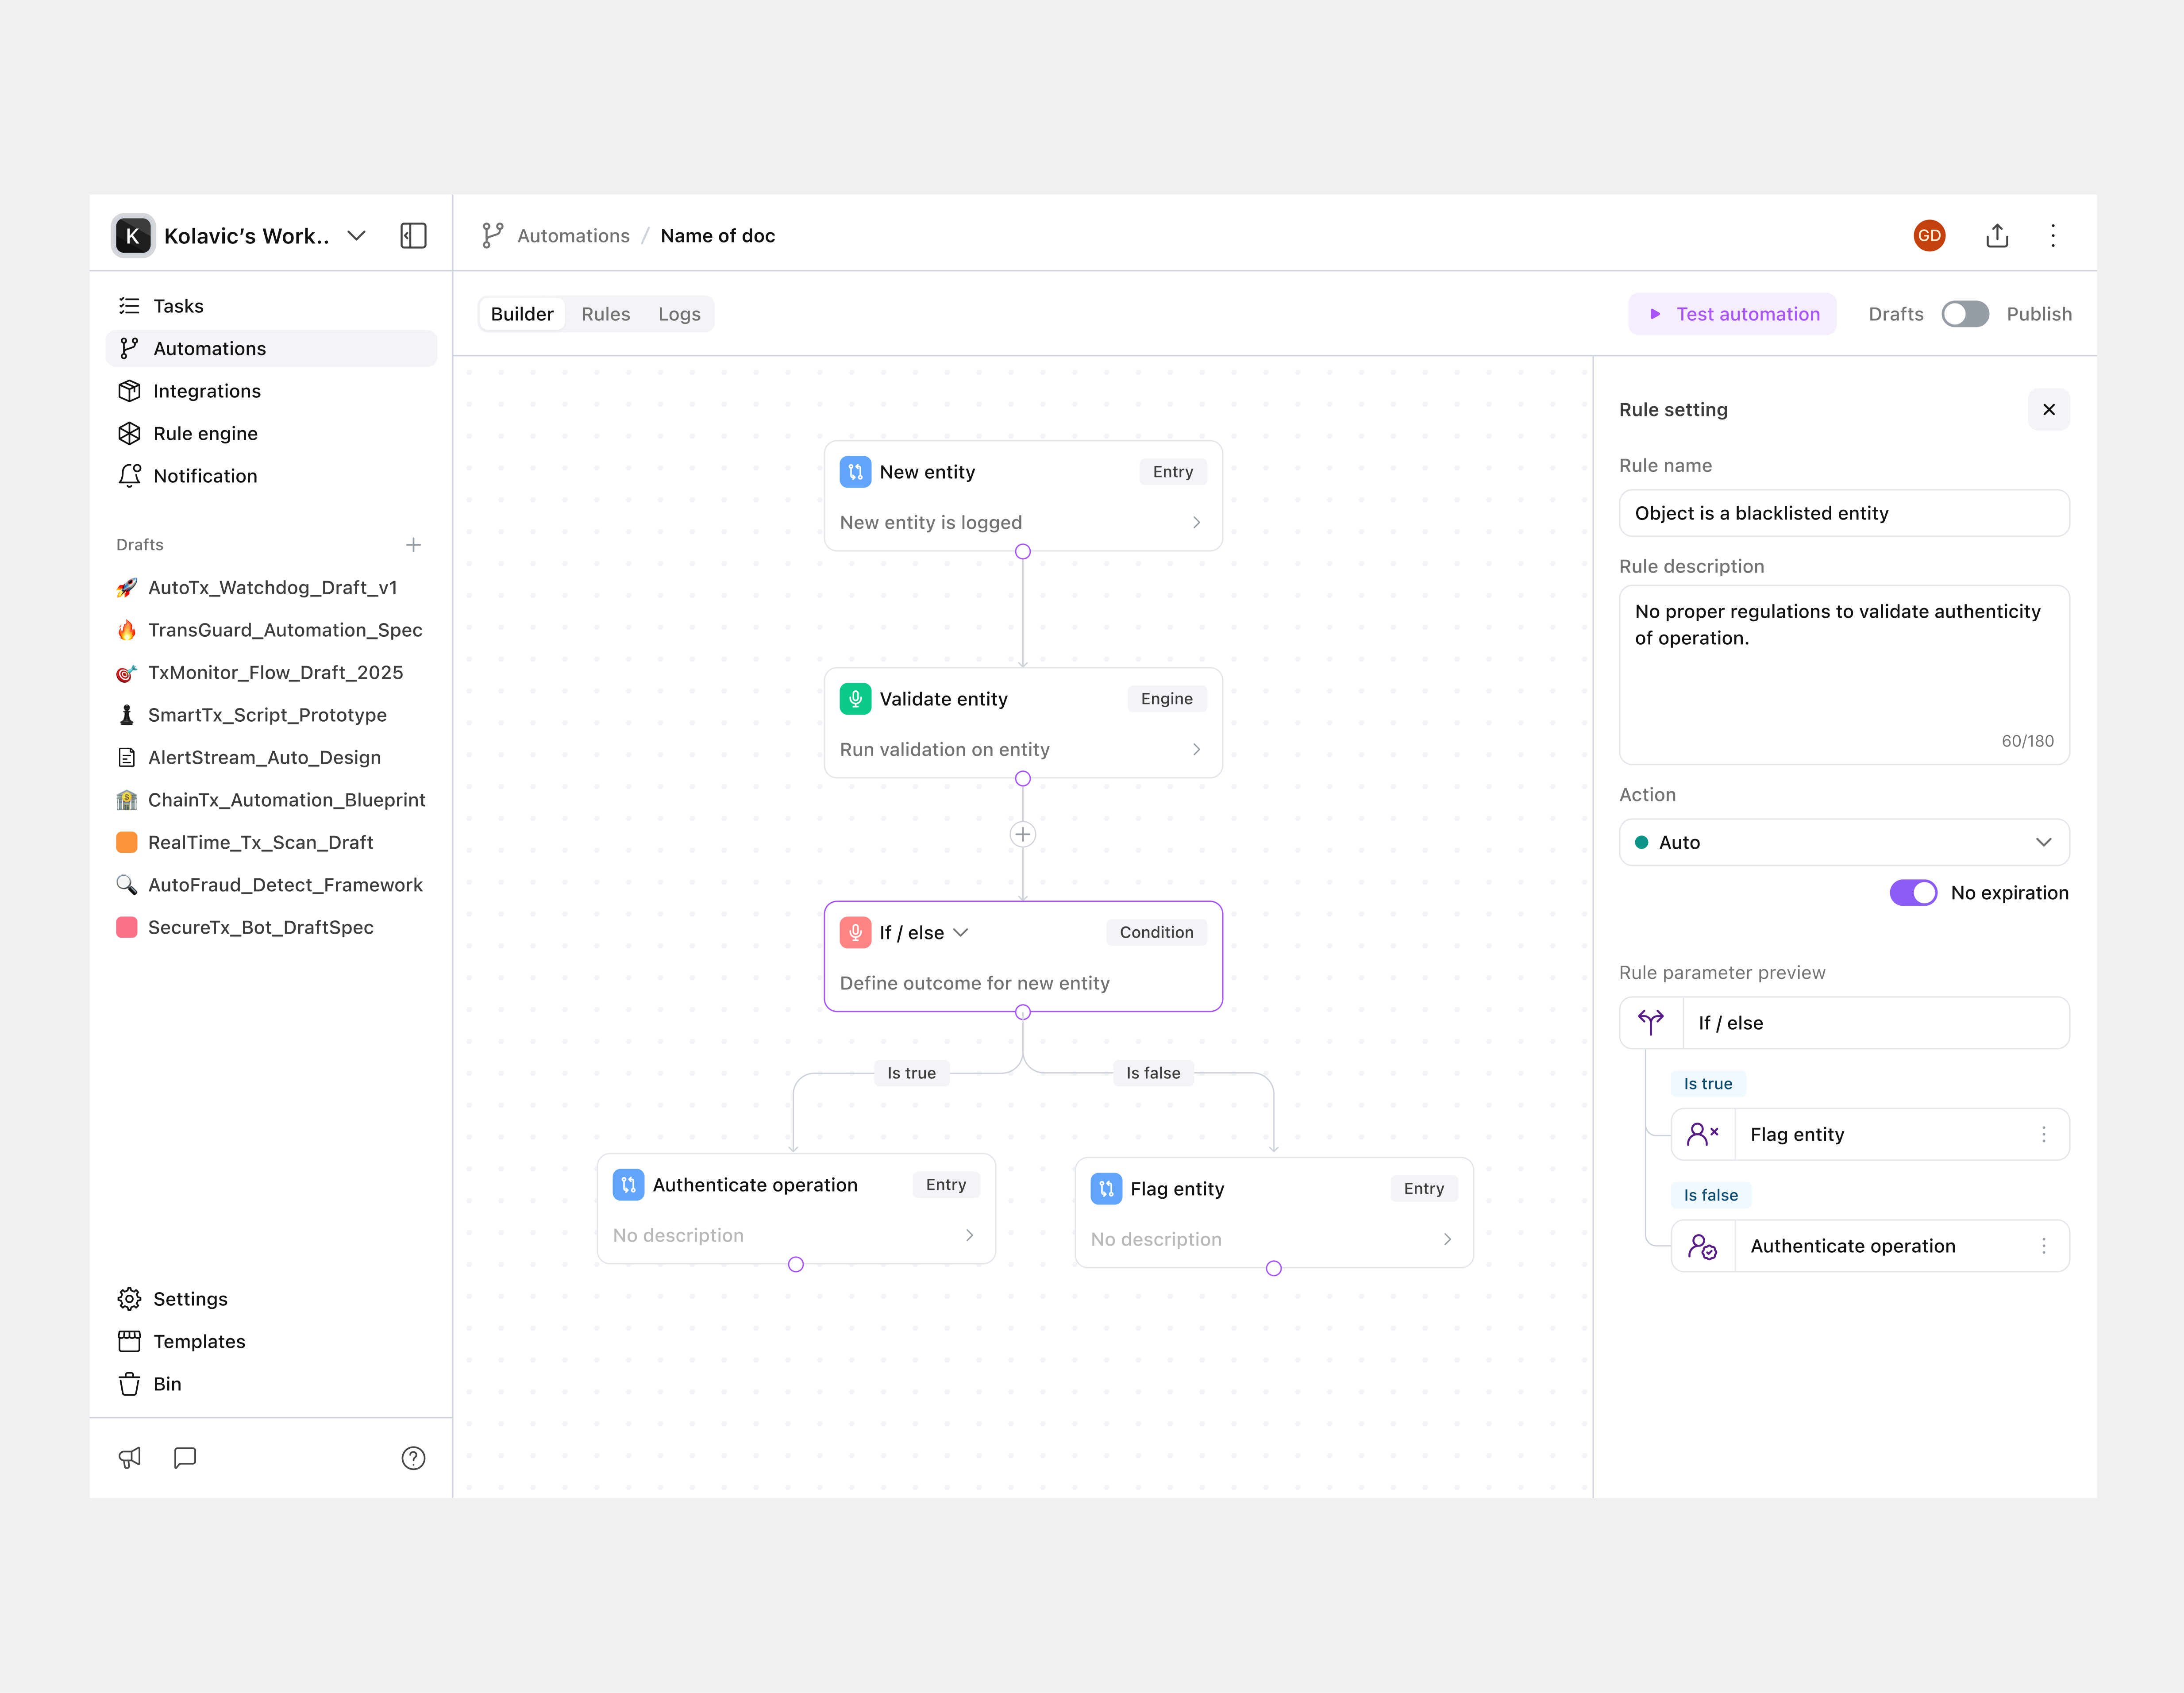Viewport: 2184px width, 1693px height.
Task: Click the GD user avatar
Action: [1929, 236]
